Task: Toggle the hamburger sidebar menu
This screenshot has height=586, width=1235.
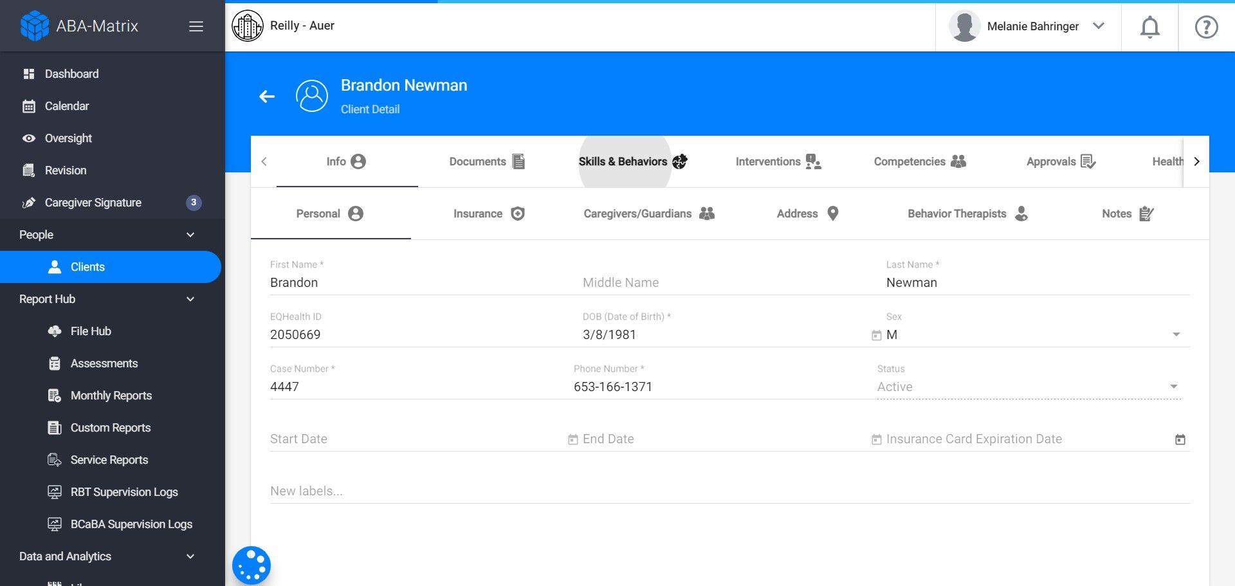Action: coord(196,26)
